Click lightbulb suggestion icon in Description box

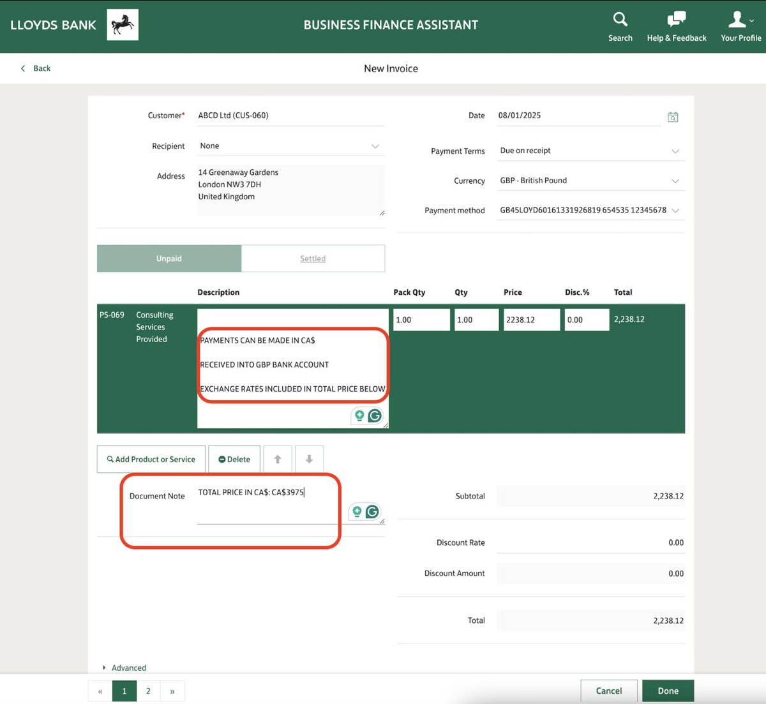pyautogui.click(x=359, y=416)
